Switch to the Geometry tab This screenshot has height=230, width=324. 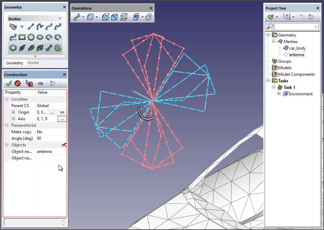(x=15, y=63)
